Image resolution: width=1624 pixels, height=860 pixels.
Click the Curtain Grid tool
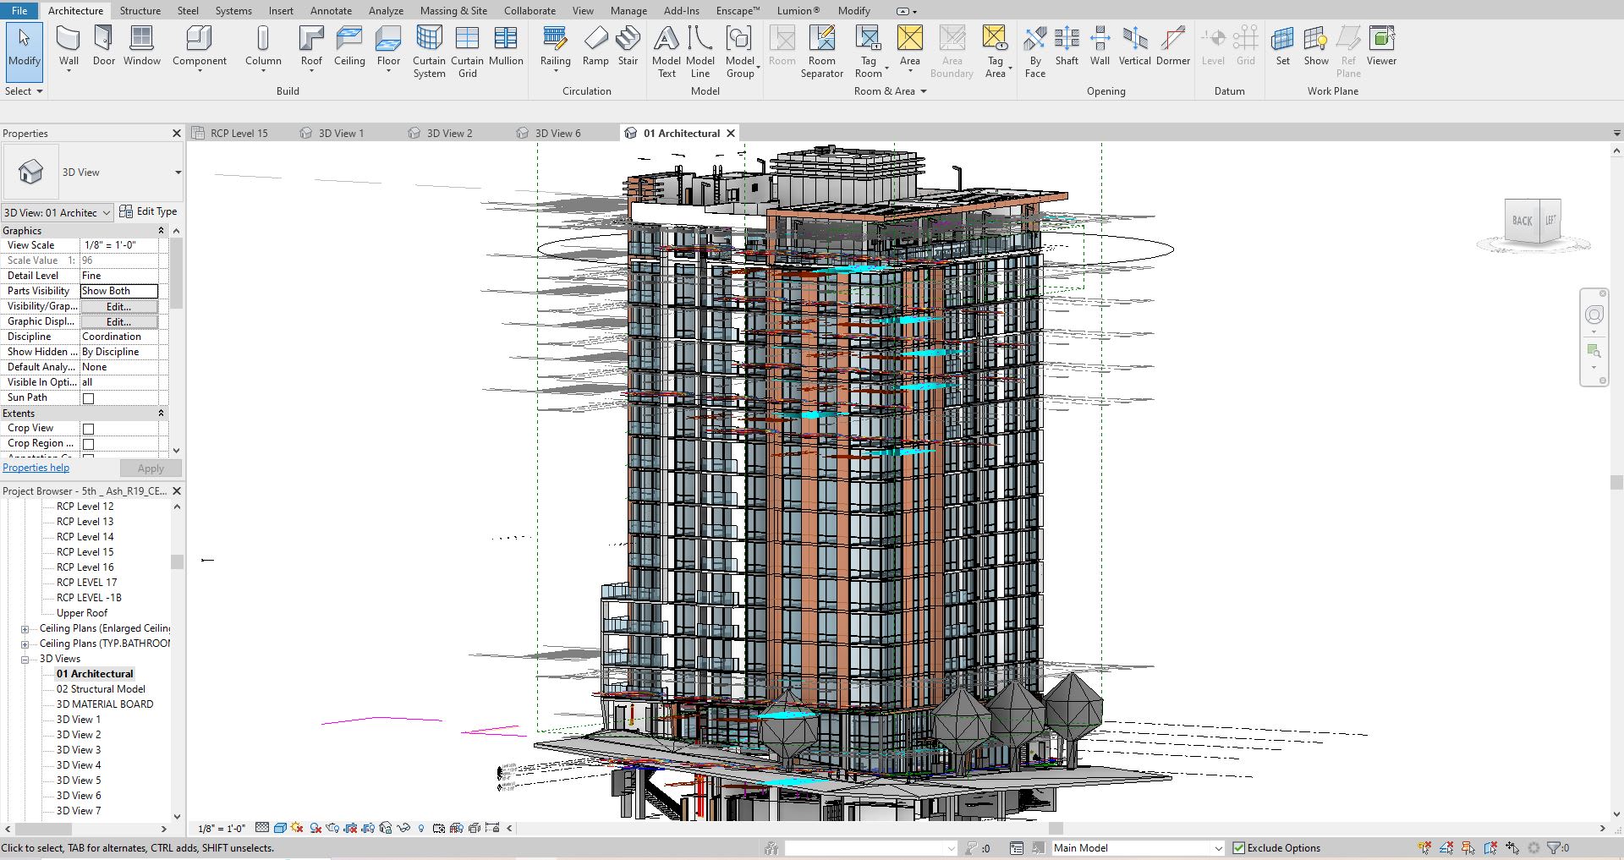(x=467, y=52)
